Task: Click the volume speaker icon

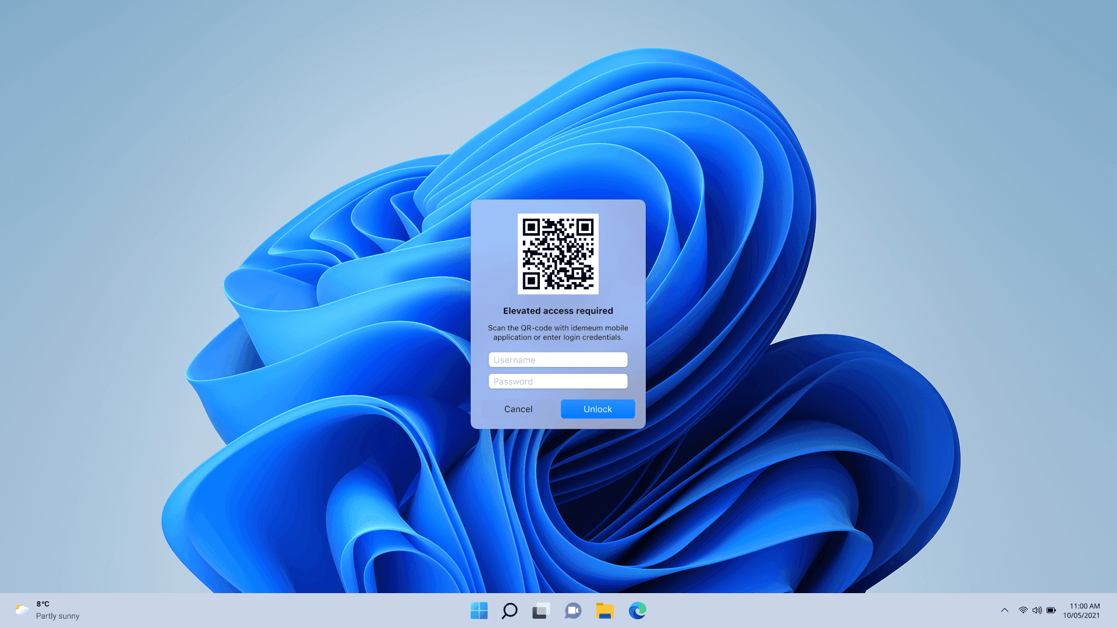Action: tap(1037, 610)
